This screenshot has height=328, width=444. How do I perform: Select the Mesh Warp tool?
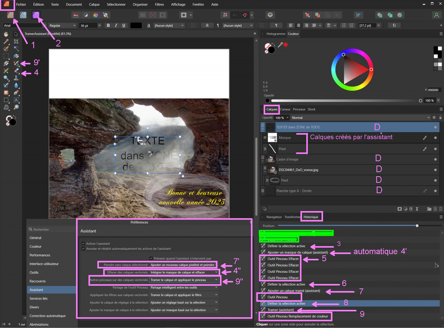click(6, 107)
